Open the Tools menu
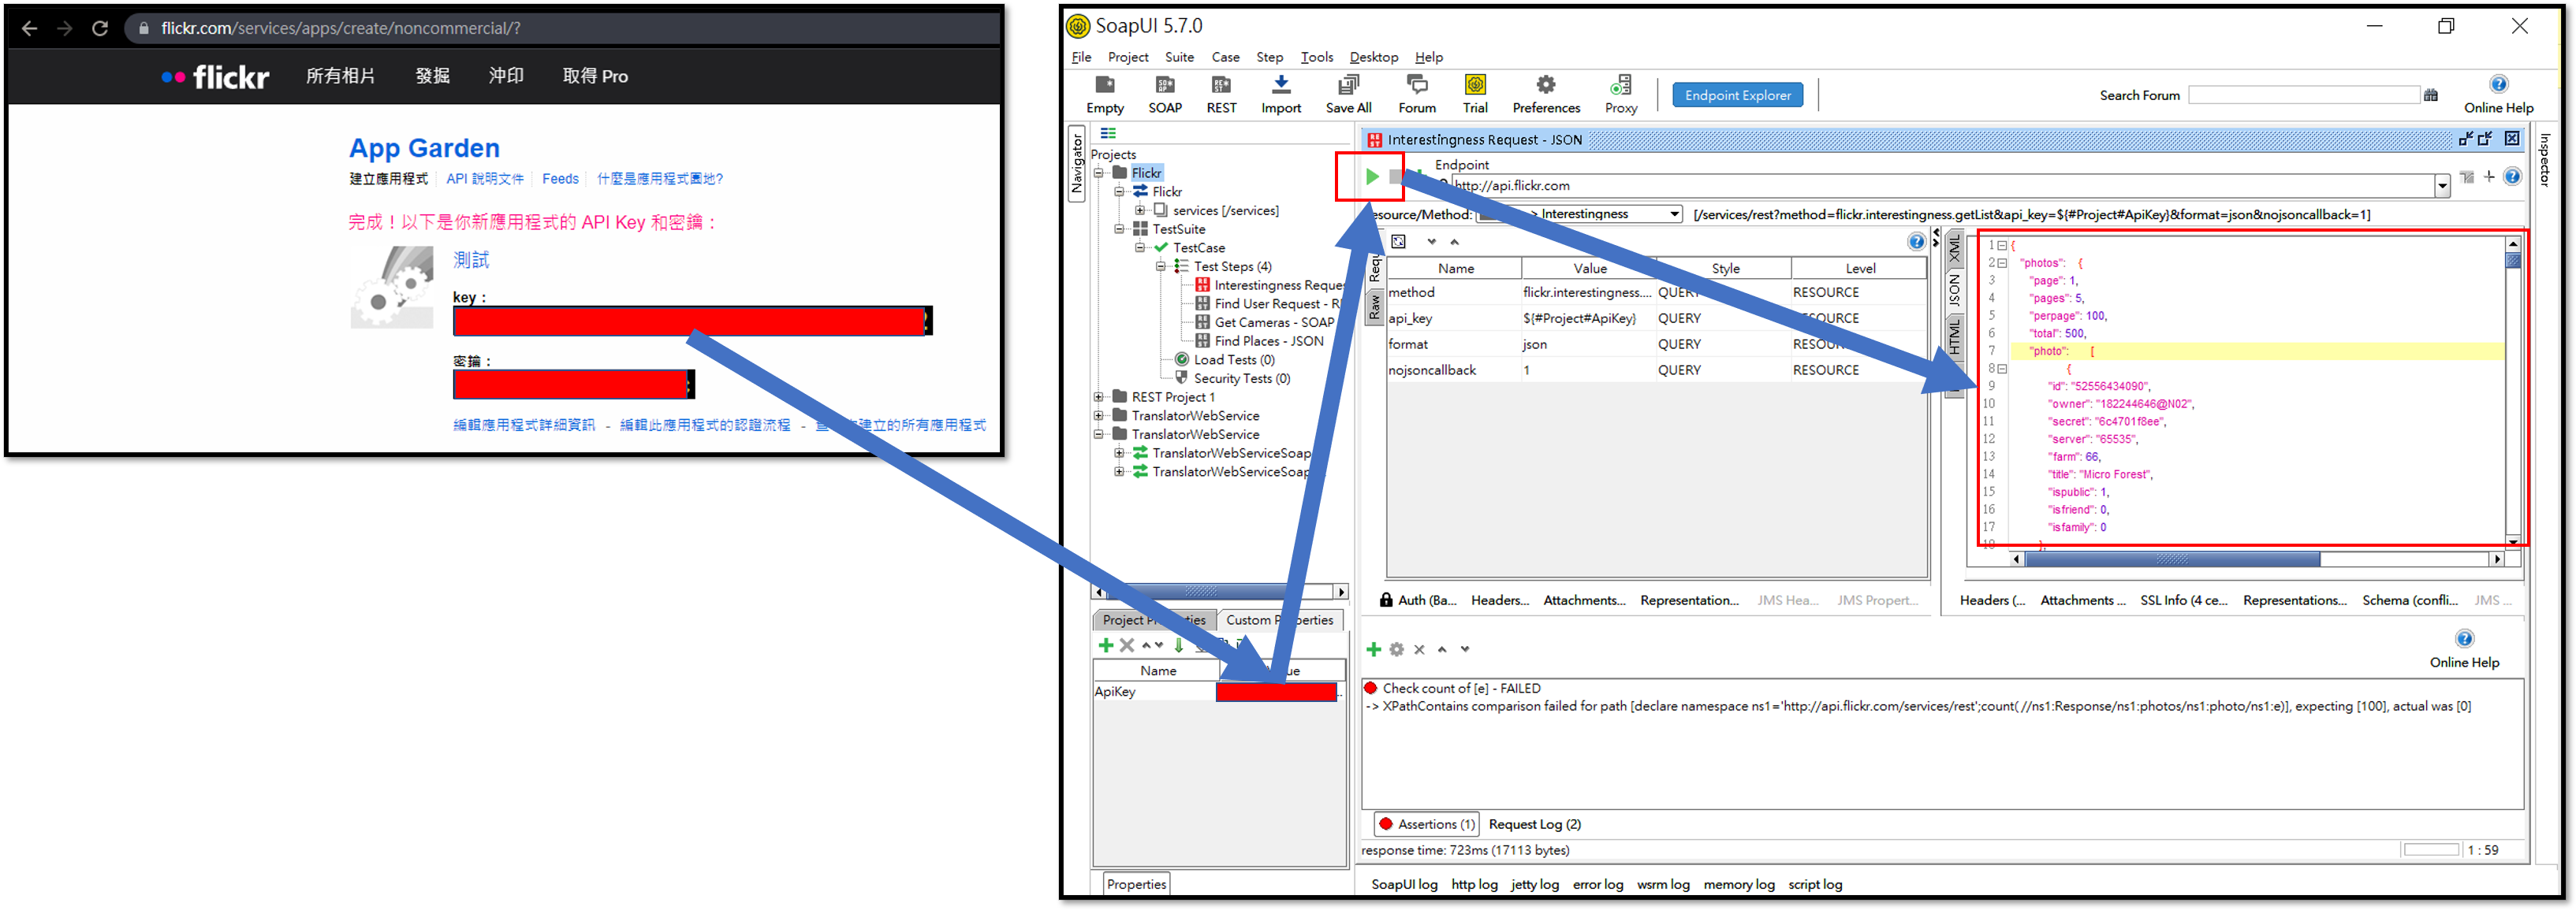 [x=1316, y=57]
